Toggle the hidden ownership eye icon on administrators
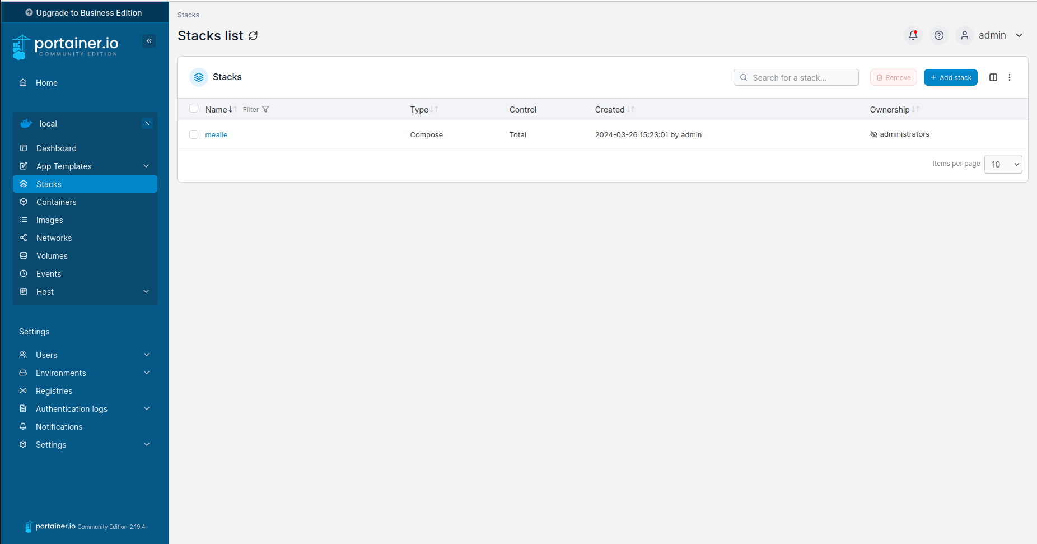The image size is (1037, 544). pos(873,134)
